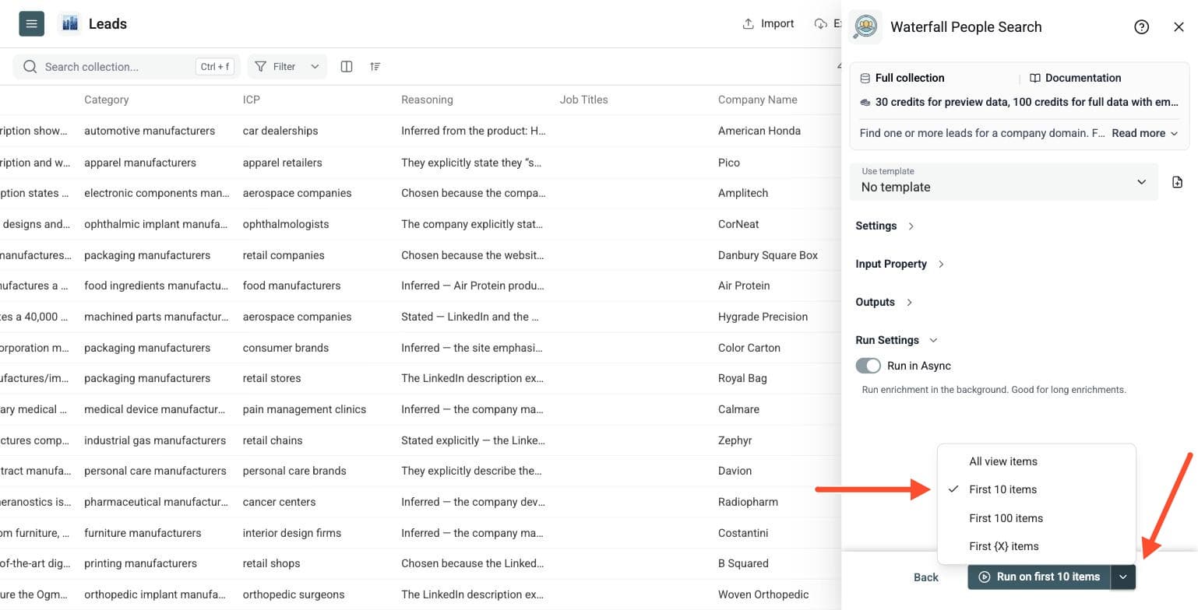Image resolution: width=1198 pixels, height=610 pixels.
Task: Click the cancer centers ICP cell
Action: pyautogui.click(x=279, y=502)
